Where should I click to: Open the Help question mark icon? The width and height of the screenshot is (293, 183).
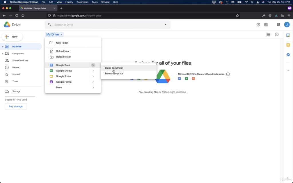coord(258,25)
